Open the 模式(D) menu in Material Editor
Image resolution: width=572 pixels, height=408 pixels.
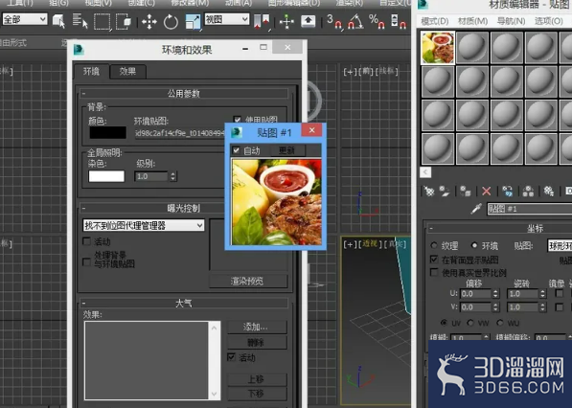(435, 21)
